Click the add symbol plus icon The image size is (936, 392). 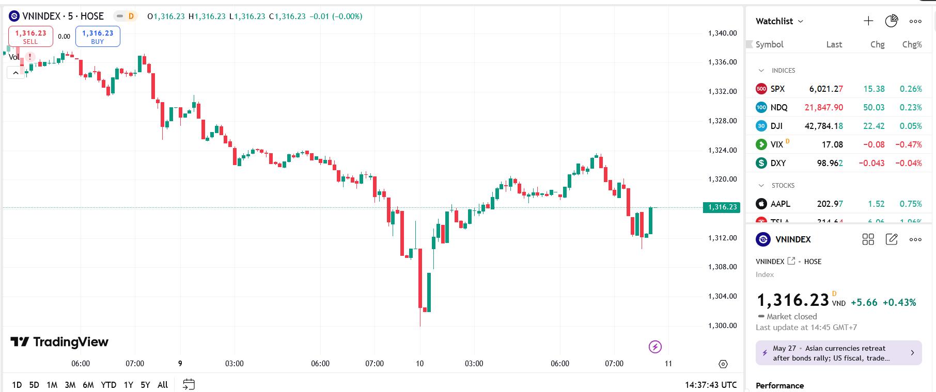[x=868, y=21]
